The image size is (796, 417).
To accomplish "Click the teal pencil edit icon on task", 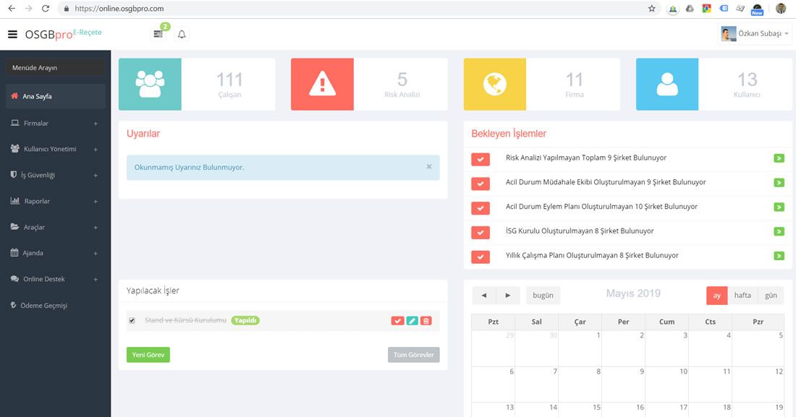I will (412, 320).
